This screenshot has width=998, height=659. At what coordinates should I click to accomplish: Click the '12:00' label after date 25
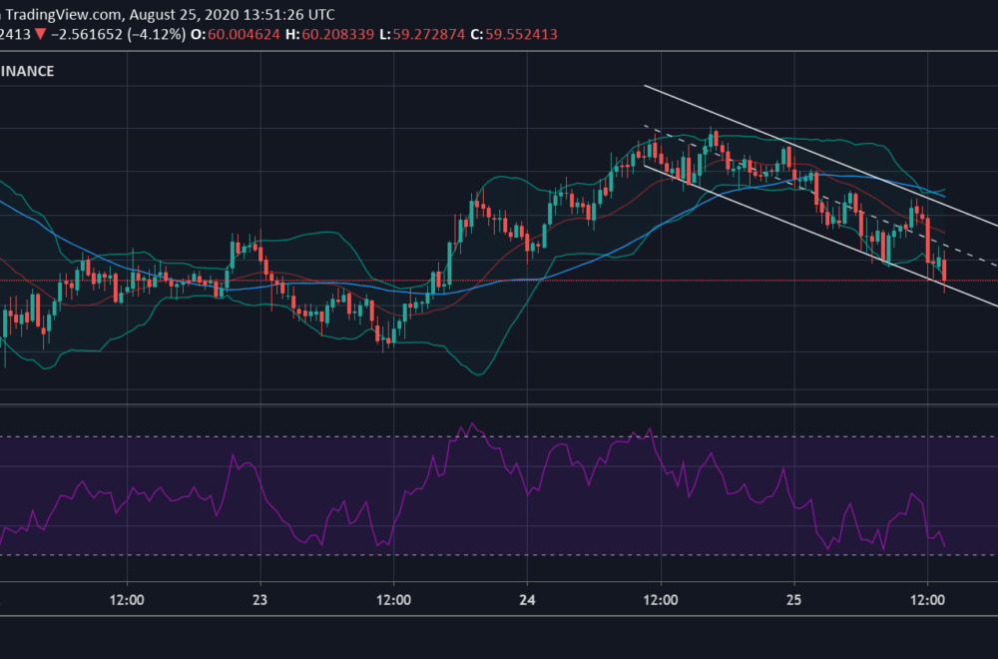pos(927,600)
